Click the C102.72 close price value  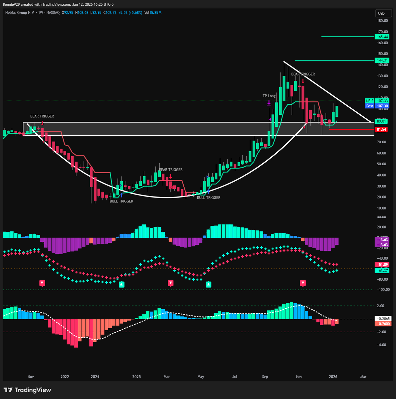pyautogui.click(x=110, y=13)
